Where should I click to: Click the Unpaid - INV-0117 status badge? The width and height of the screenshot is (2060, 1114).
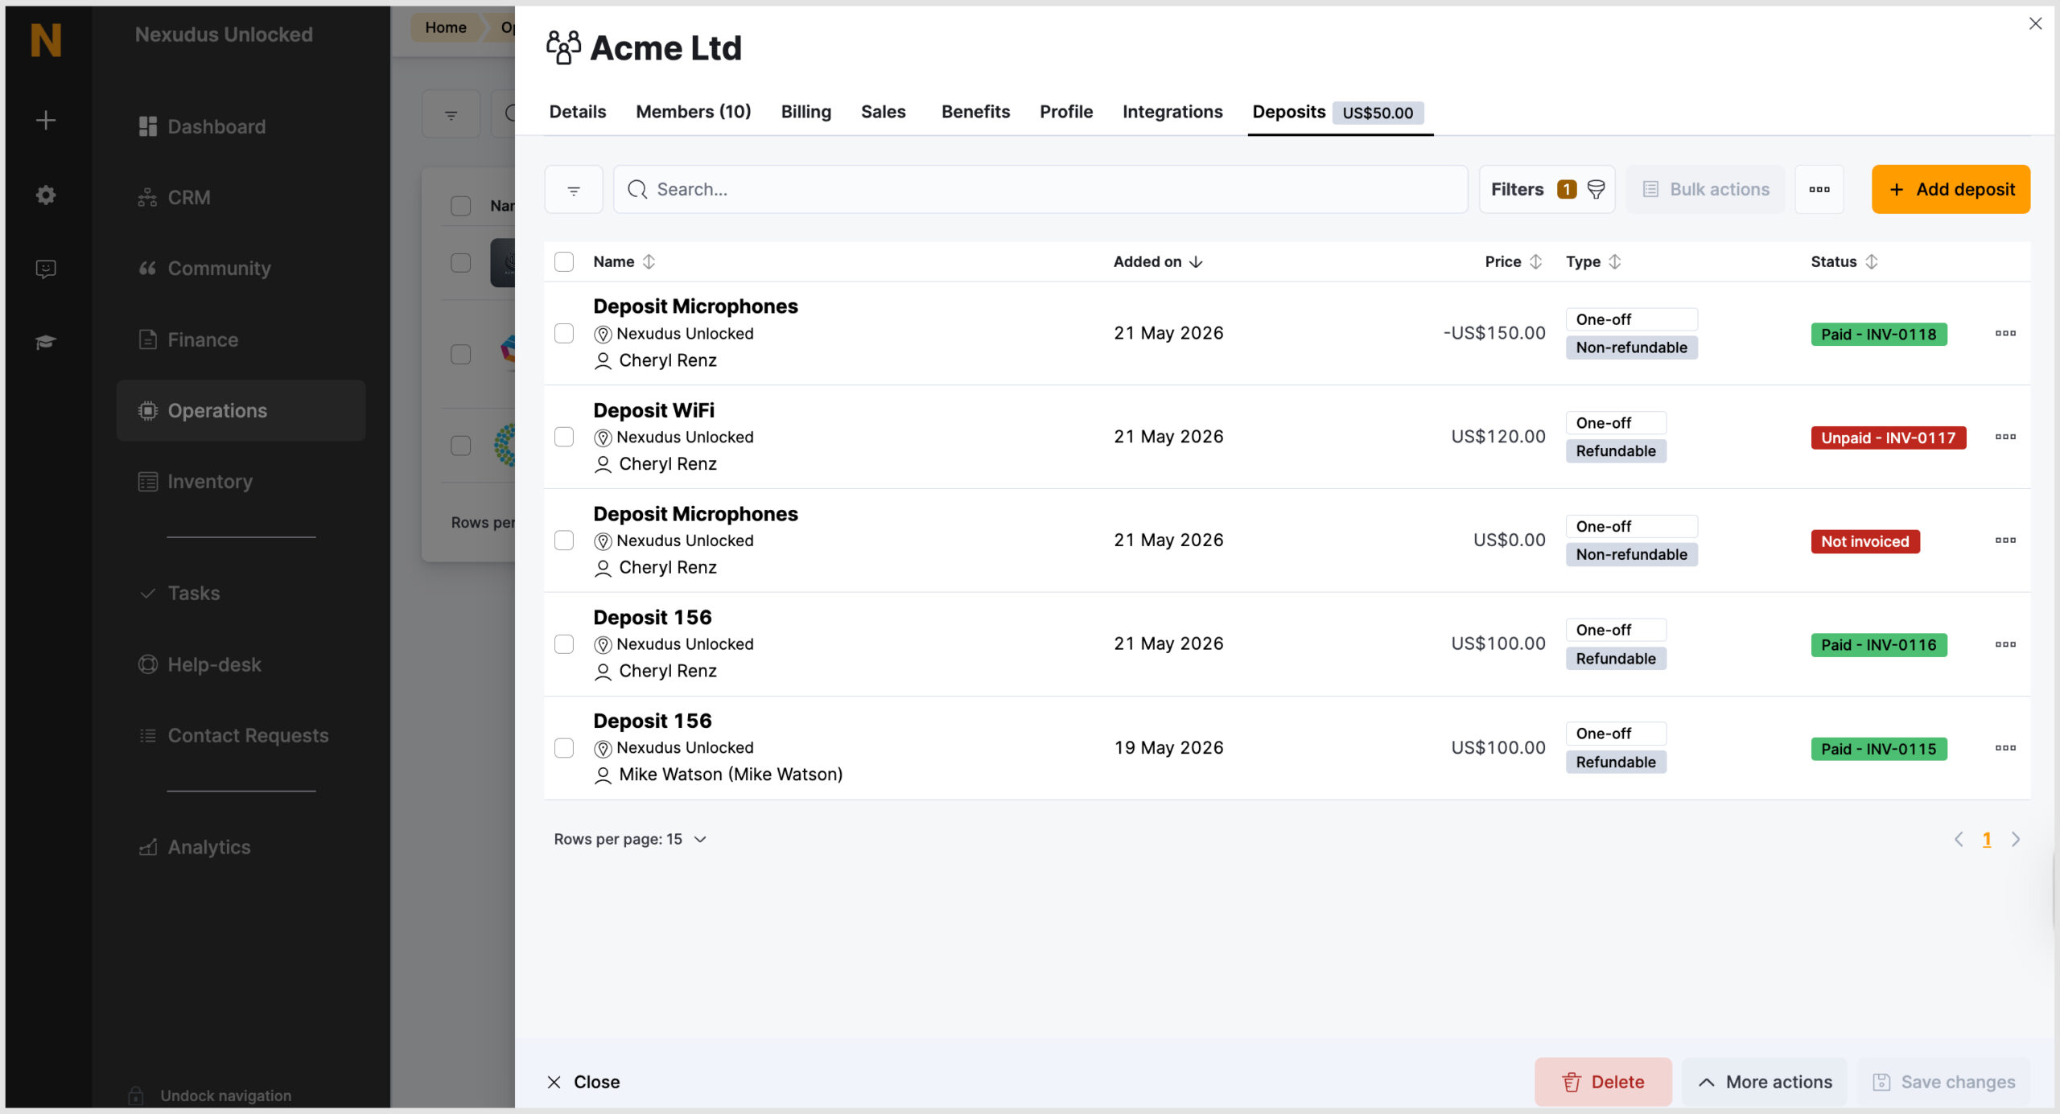1888,438
